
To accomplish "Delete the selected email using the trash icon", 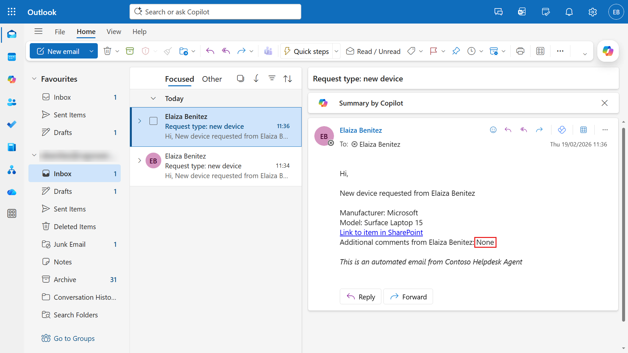I will [x=107, y=51].
